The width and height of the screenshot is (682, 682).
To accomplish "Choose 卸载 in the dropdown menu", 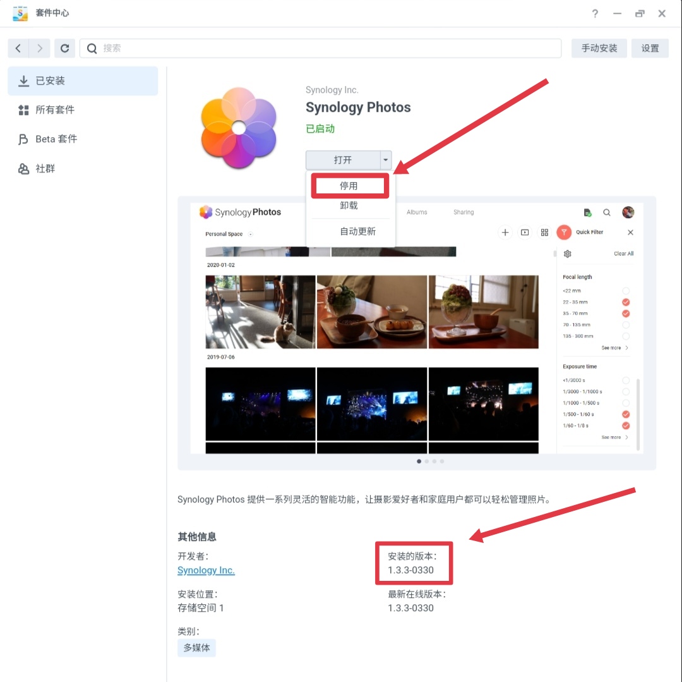I will [x=349, y=205].
